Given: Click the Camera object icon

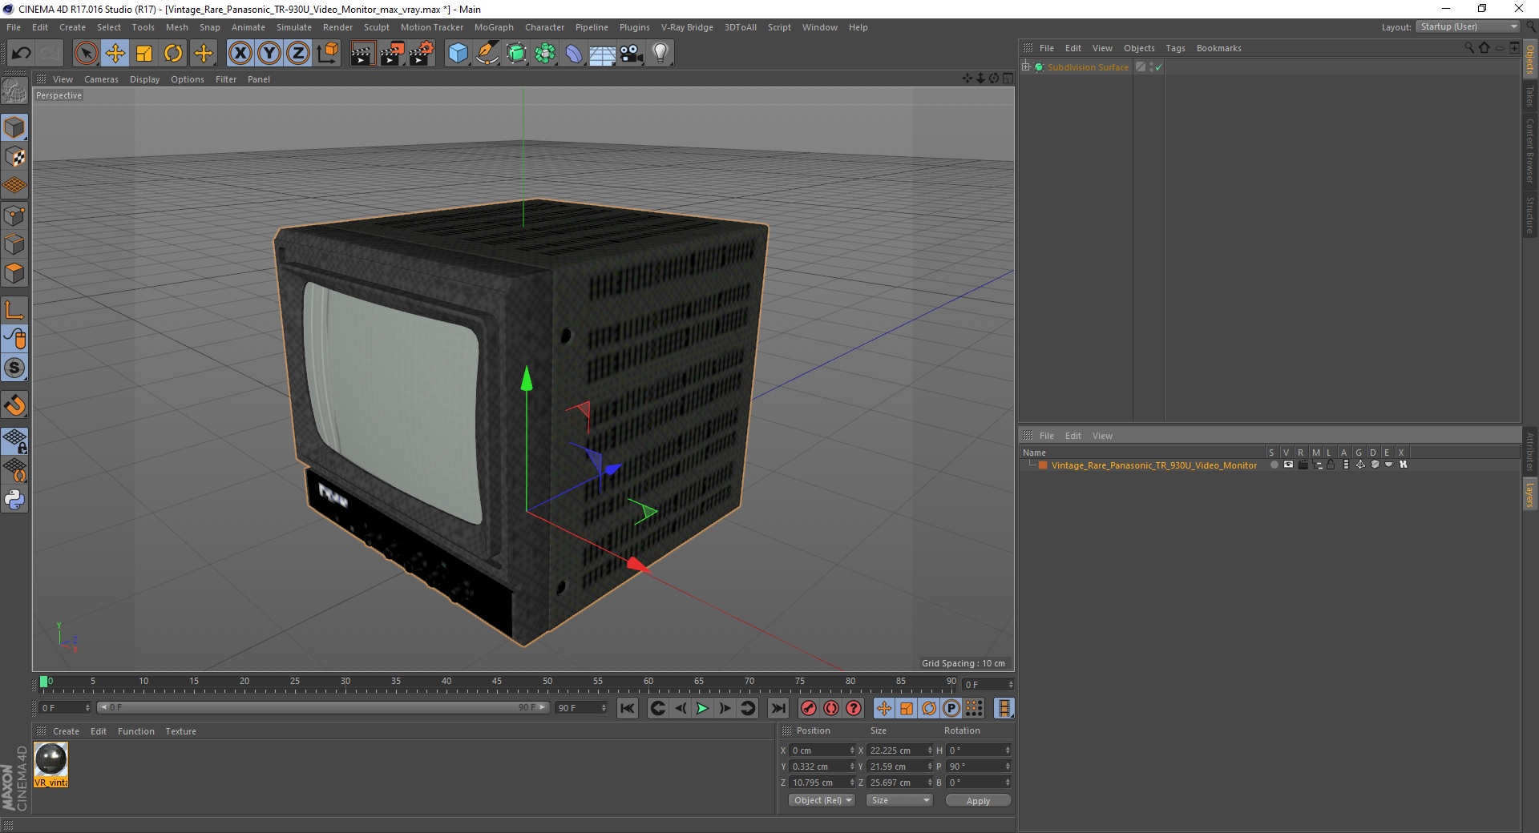Looking at the screenshot, I should tap(632, 54).
